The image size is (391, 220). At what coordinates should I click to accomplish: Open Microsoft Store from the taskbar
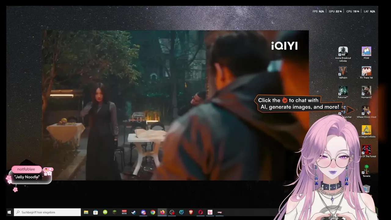[x=96, y=212]
